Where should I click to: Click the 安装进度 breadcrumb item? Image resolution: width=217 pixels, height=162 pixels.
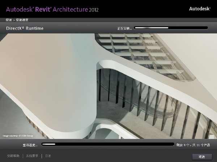(x=22, y=20)
